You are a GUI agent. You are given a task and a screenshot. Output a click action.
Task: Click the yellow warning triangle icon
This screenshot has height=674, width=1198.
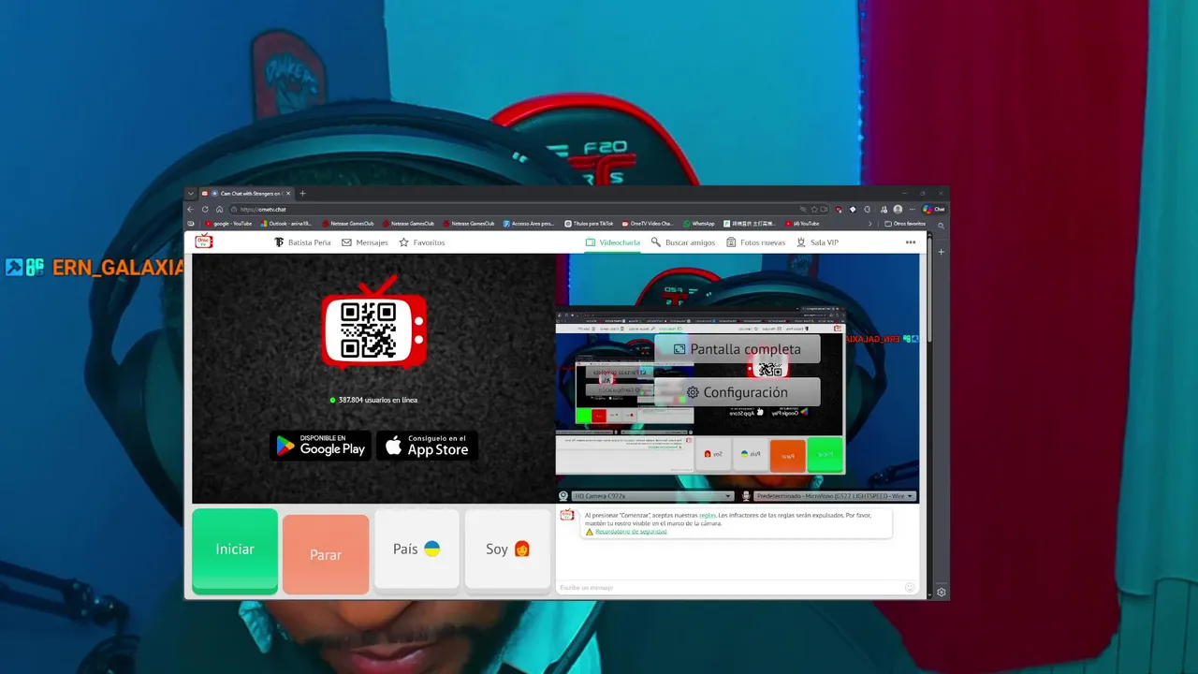point(590,532)
